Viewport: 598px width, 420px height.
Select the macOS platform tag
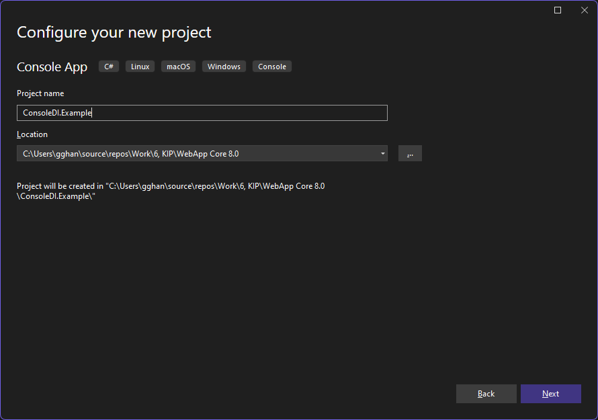(178, 67)
